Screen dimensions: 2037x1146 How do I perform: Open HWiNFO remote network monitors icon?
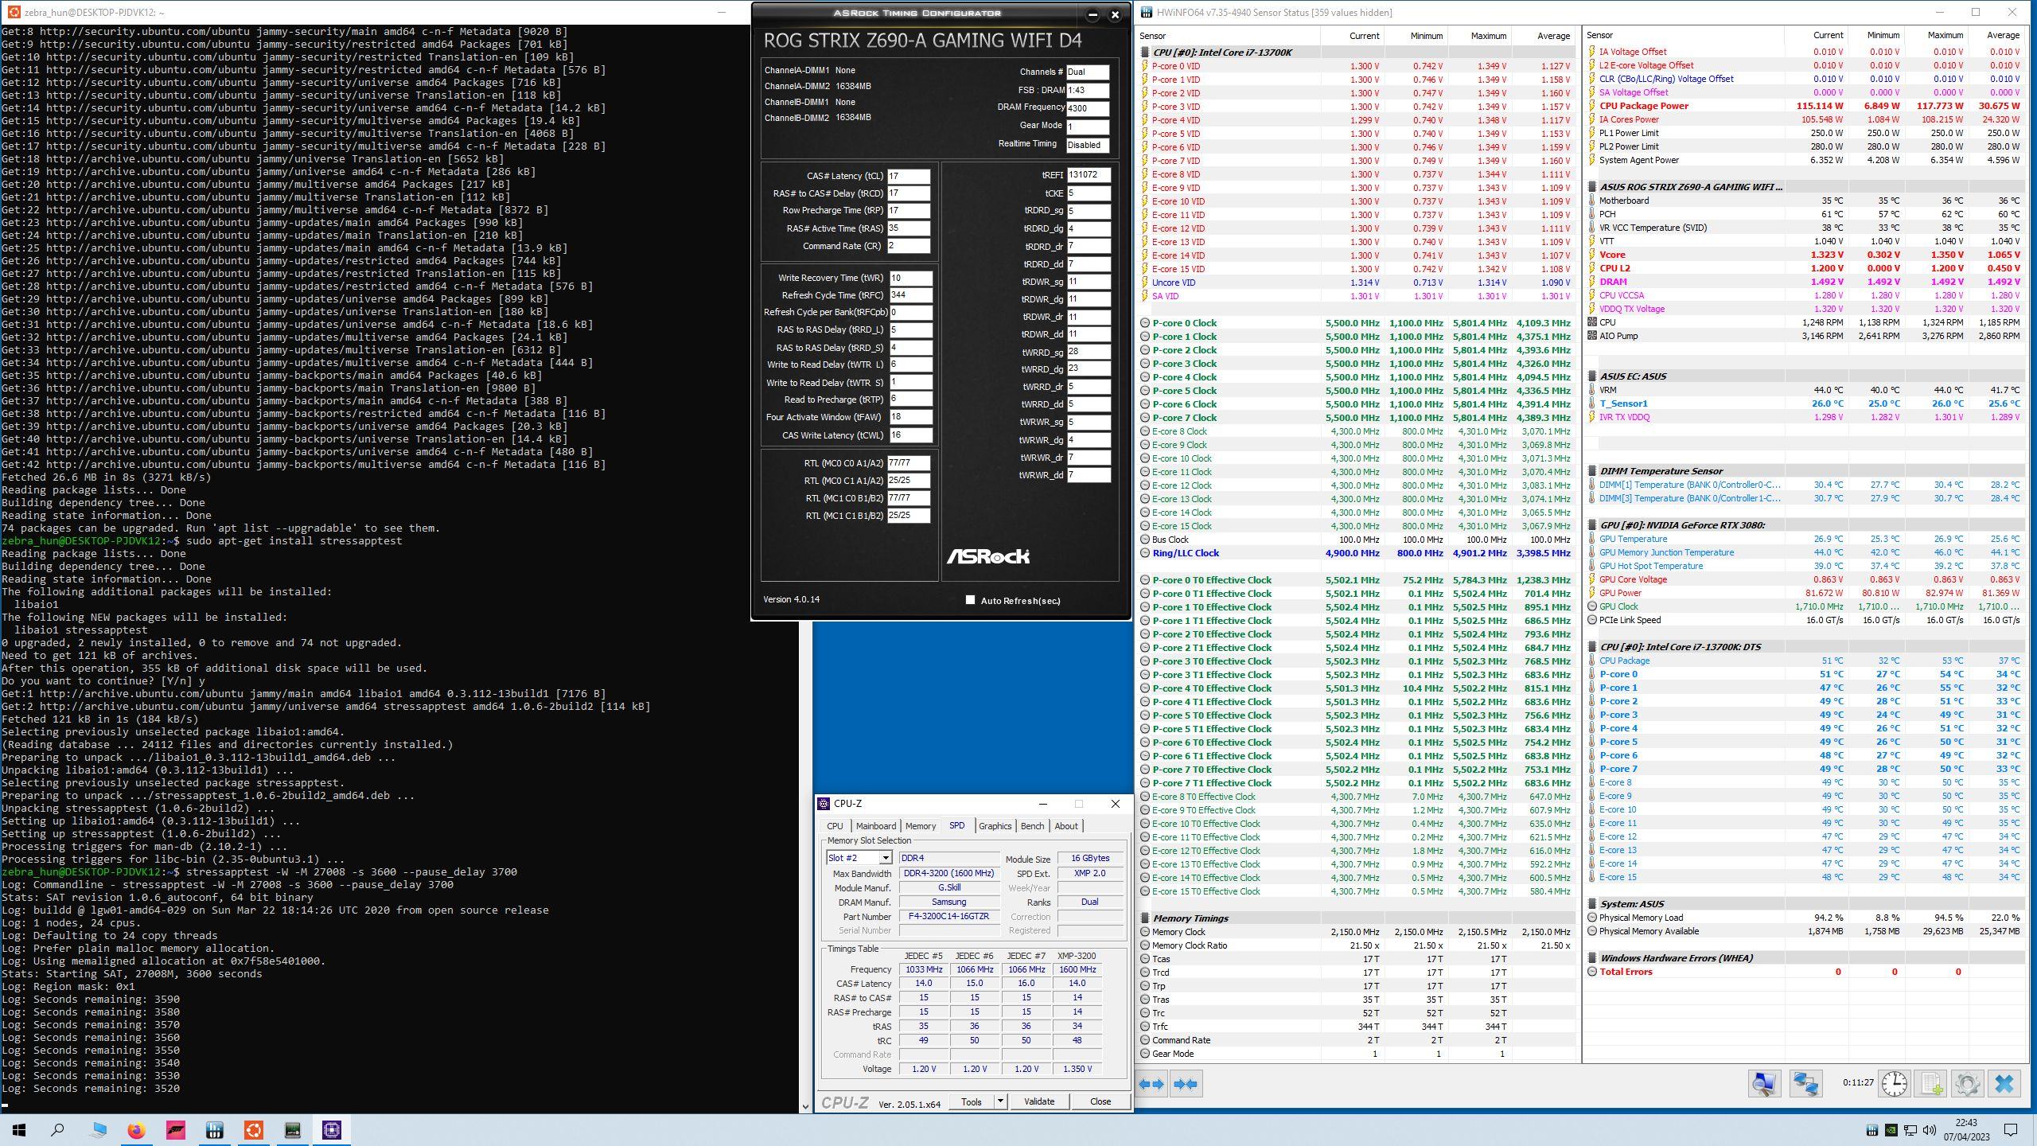[1805, 1083]
